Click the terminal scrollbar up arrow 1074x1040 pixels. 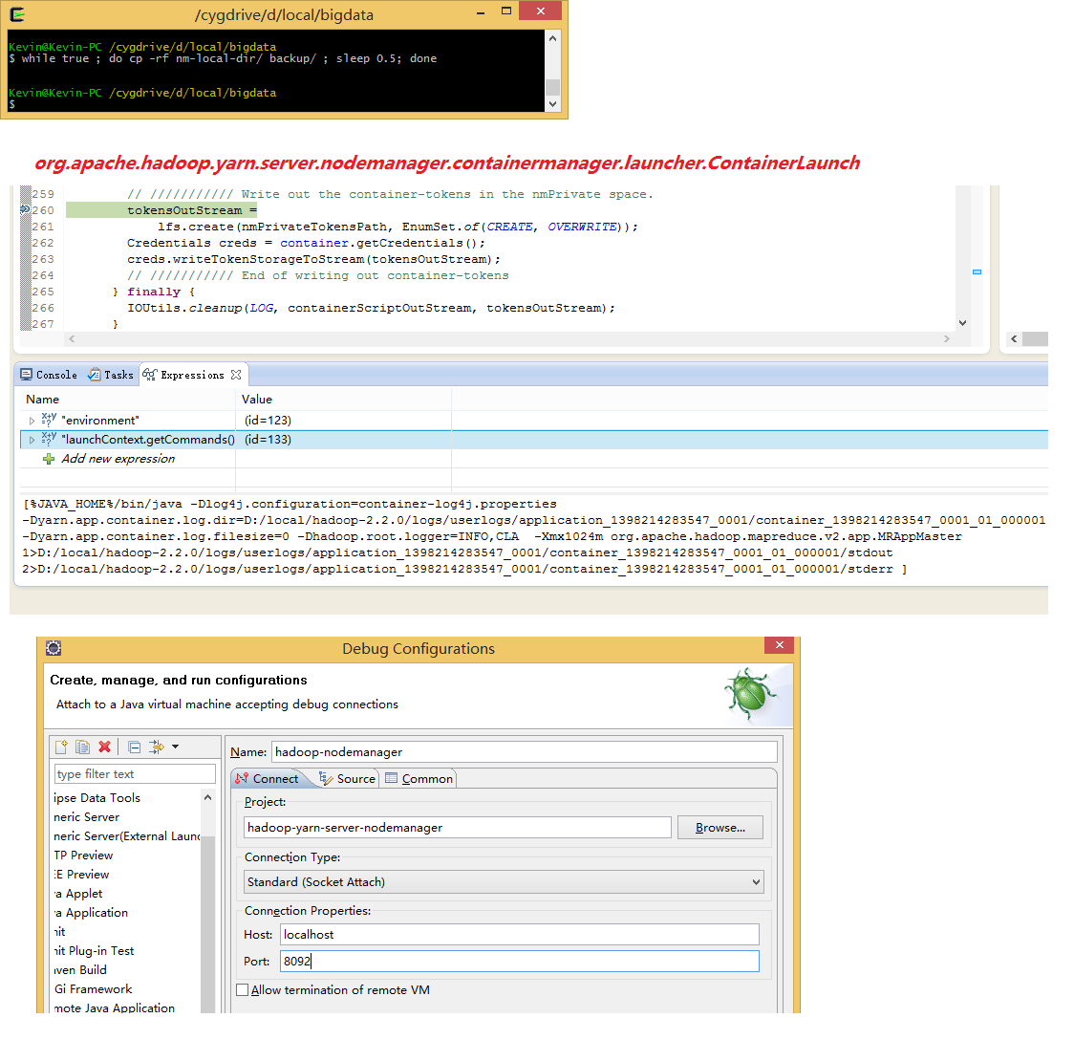click(552, 38)
